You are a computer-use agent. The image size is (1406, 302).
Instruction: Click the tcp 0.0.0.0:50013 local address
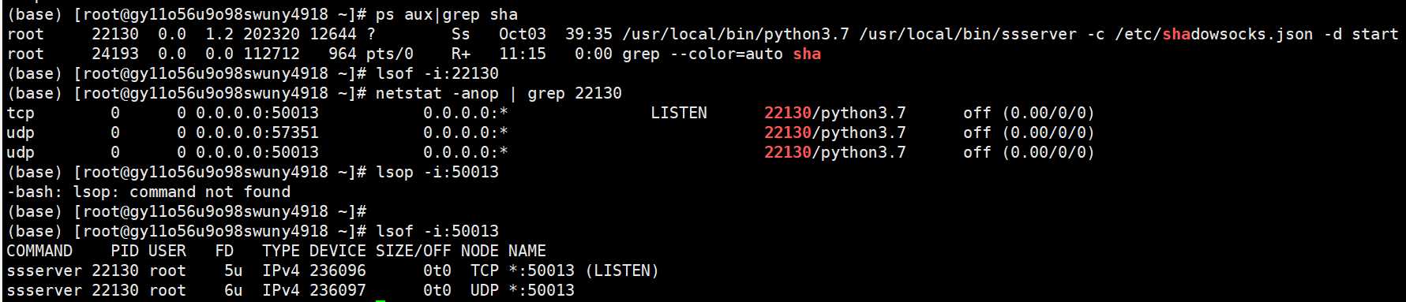[257, 113]
